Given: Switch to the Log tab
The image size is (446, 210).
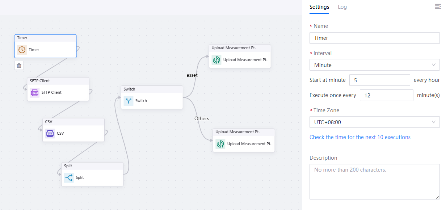Looking at the screenshot, I should (342, 7).
